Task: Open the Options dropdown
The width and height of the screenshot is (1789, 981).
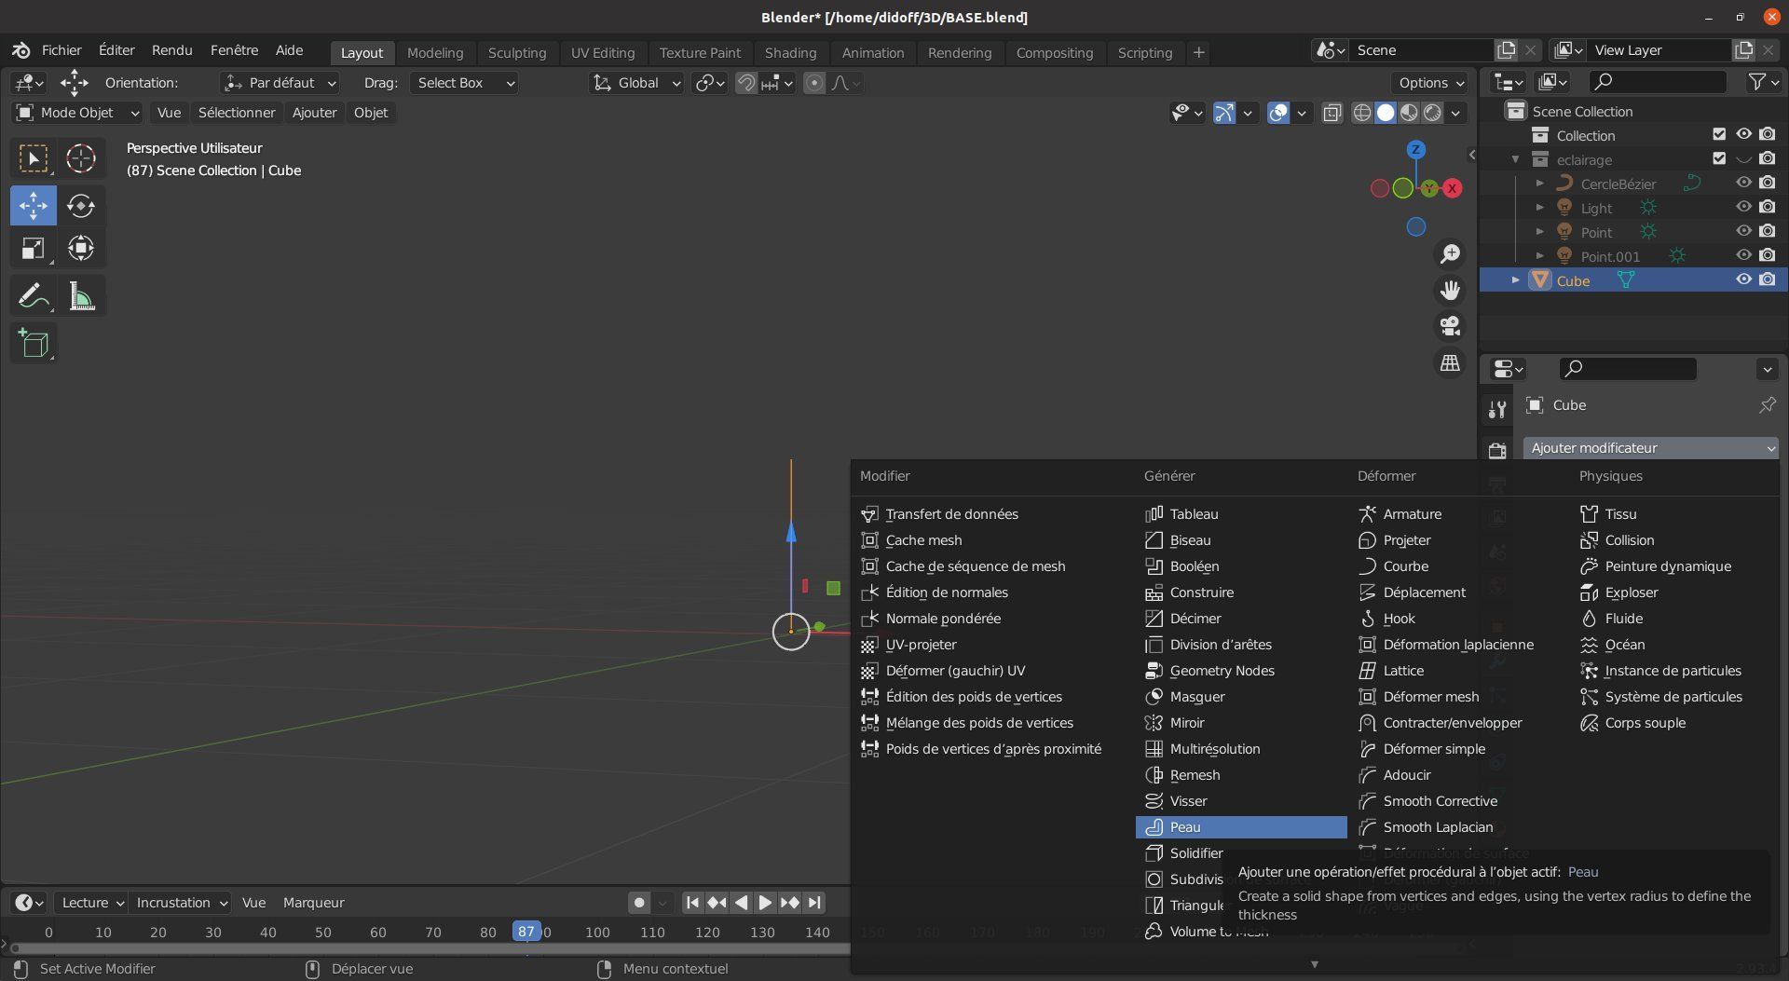Action: (1430, 83)
